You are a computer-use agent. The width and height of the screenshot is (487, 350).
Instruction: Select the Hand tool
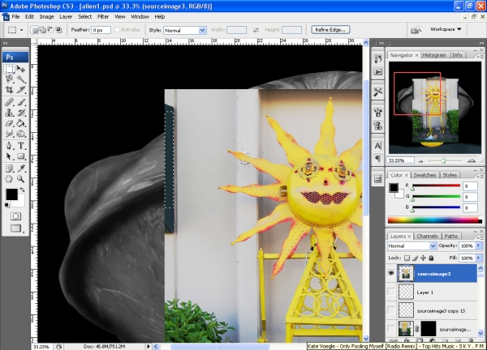9,178
